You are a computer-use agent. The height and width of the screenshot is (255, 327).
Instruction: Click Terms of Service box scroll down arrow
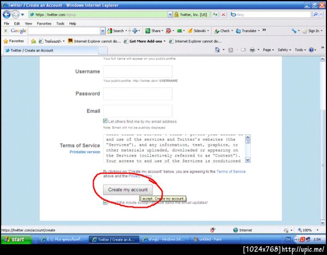pyautogui.click(x=247, y=160)
